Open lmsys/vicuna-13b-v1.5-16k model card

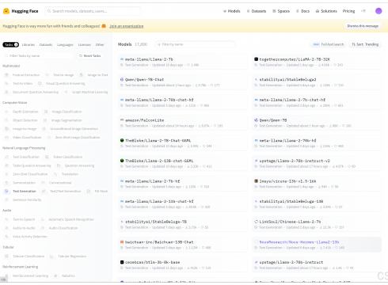(x=317, y=184)
